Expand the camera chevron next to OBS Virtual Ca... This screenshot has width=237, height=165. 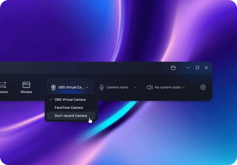[87, 87]
